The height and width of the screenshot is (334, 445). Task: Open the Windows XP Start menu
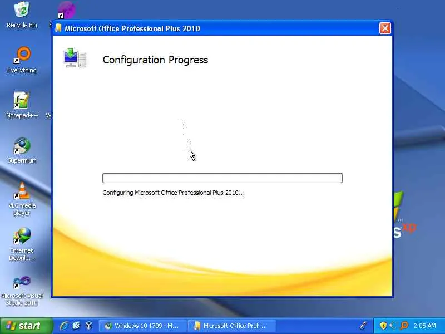tap(26, 326)
